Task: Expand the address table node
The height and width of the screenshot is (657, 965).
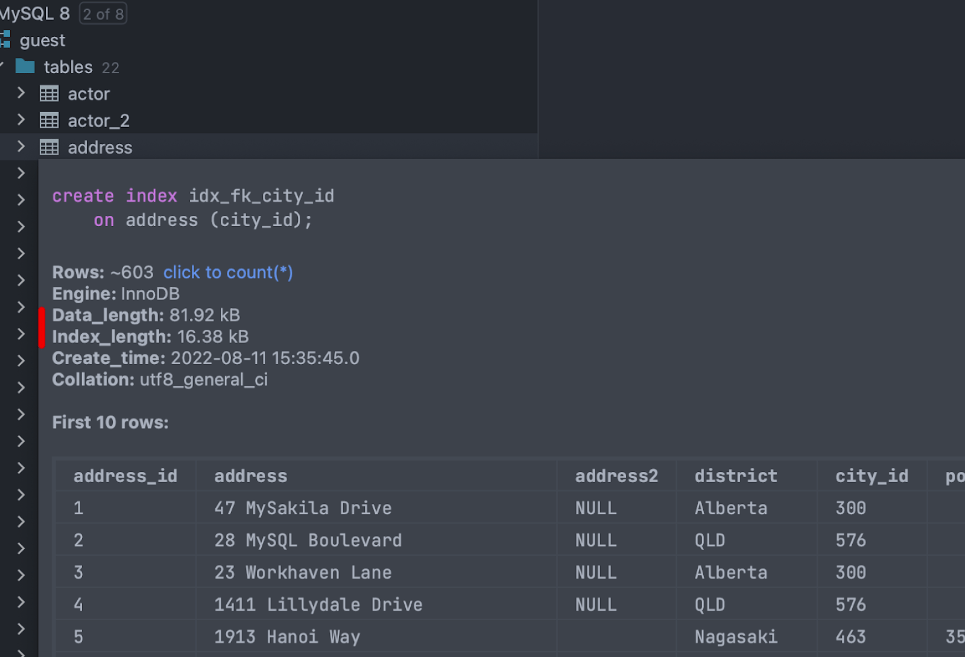Action: (x=21, y=146)
